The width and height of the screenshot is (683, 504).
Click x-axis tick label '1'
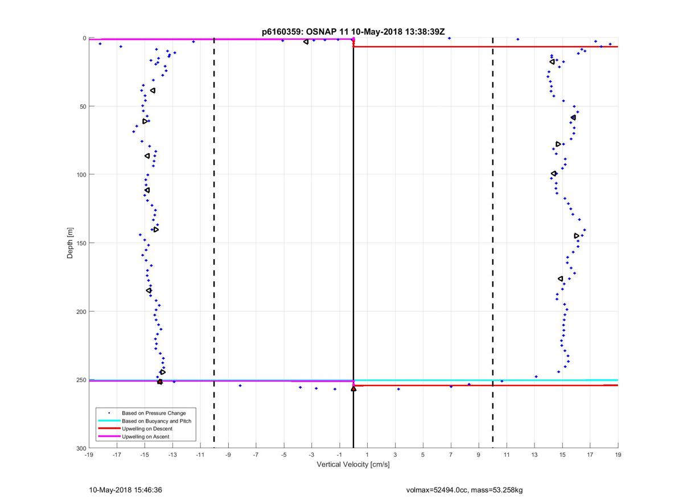point(367,455)
